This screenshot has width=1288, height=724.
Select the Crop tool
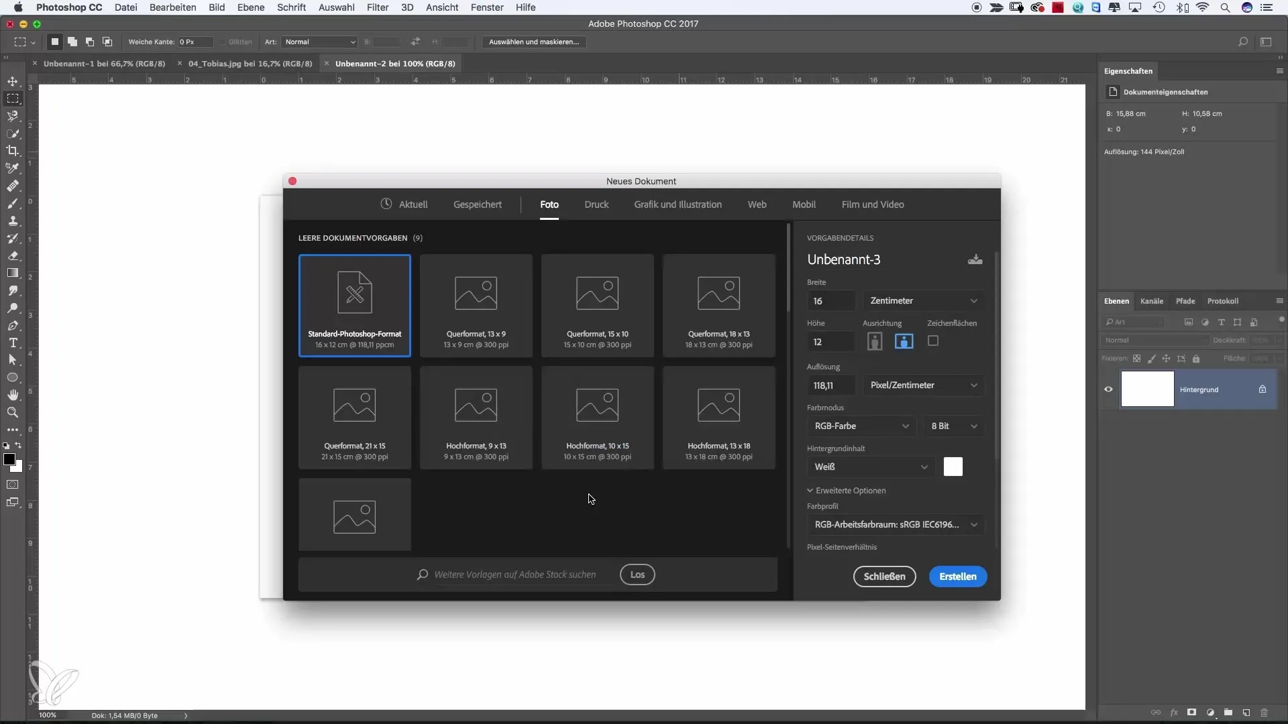click(x=13, y=151)
